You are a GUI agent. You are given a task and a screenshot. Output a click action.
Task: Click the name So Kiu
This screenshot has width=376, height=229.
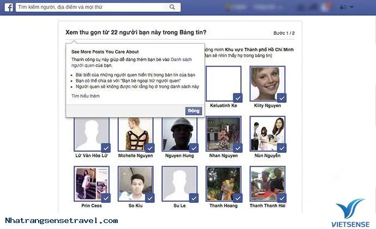pos(136,206)
